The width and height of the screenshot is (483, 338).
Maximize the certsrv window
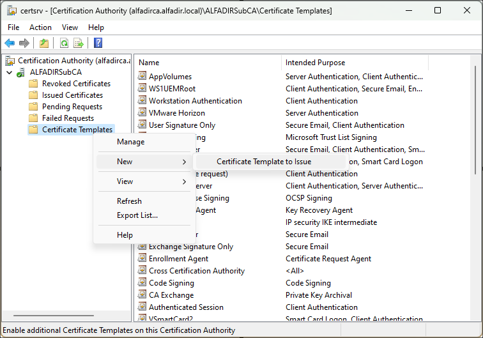[438, 10]
